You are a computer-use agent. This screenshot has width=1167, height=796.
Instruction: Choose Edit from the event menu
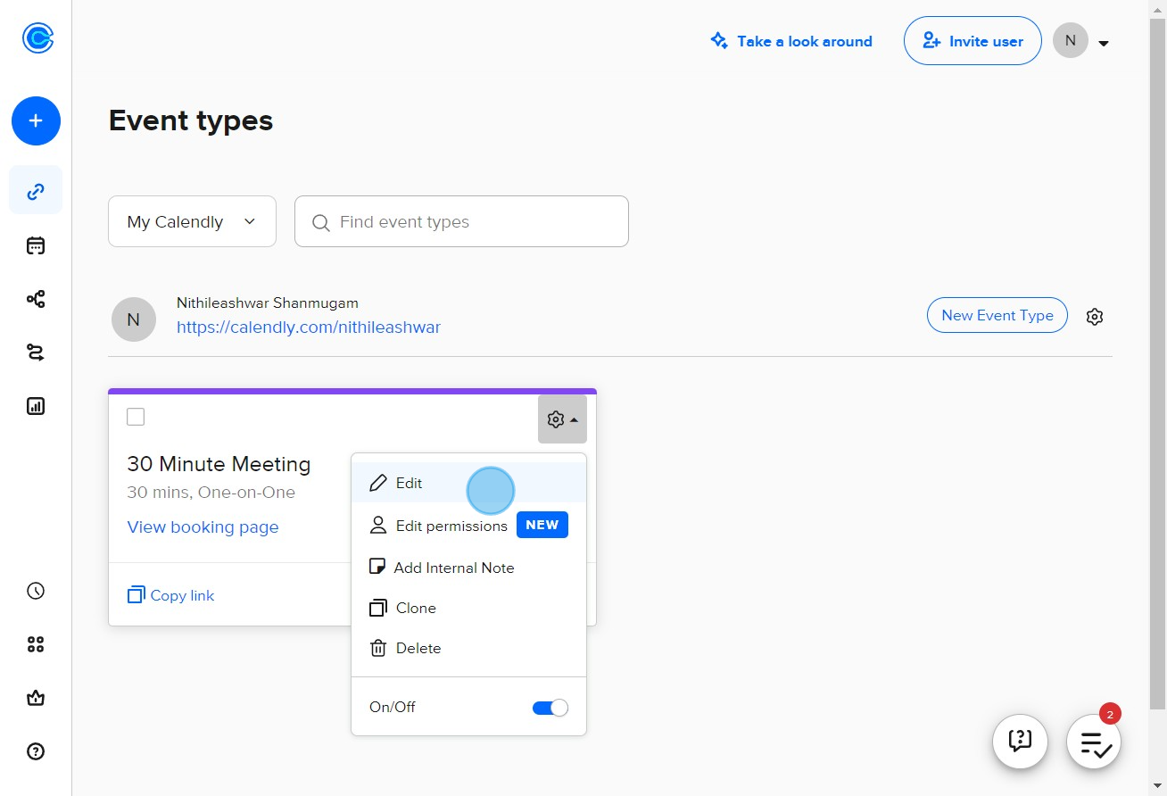coord(468,483)
